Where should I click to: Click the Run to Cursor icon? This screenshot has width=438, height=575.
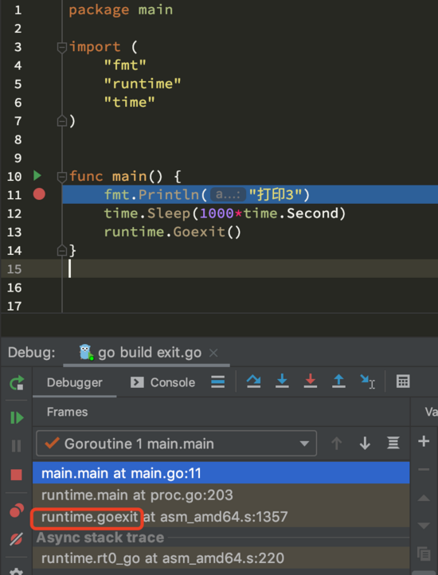(x=367, y=381)
